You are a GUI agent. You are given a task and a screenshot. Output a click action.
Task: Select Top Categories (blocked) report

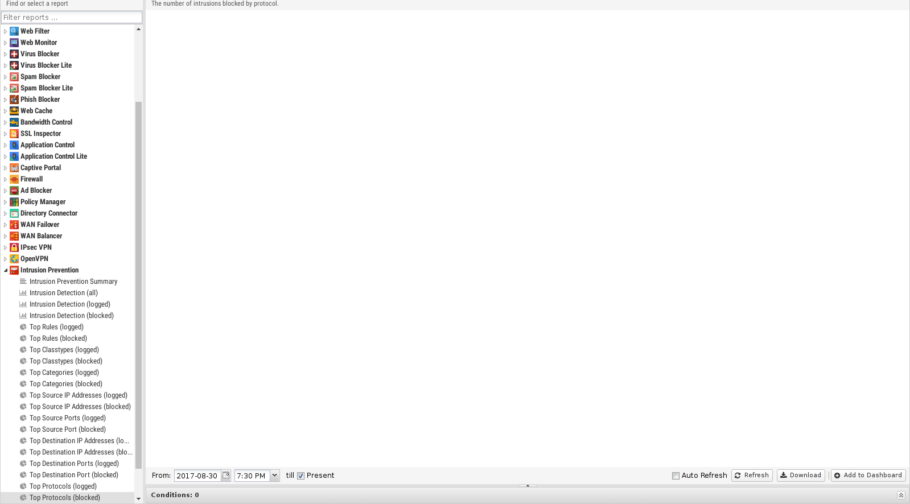point(66,384)
